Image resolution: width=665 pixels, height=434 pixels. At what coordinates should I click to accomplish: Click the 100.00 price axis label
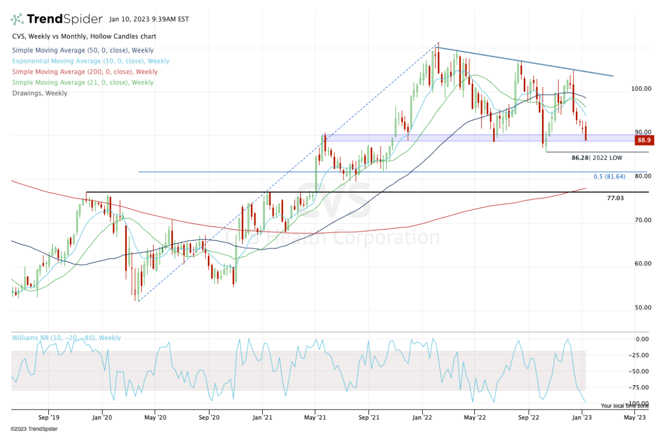[x=643, y=89]
